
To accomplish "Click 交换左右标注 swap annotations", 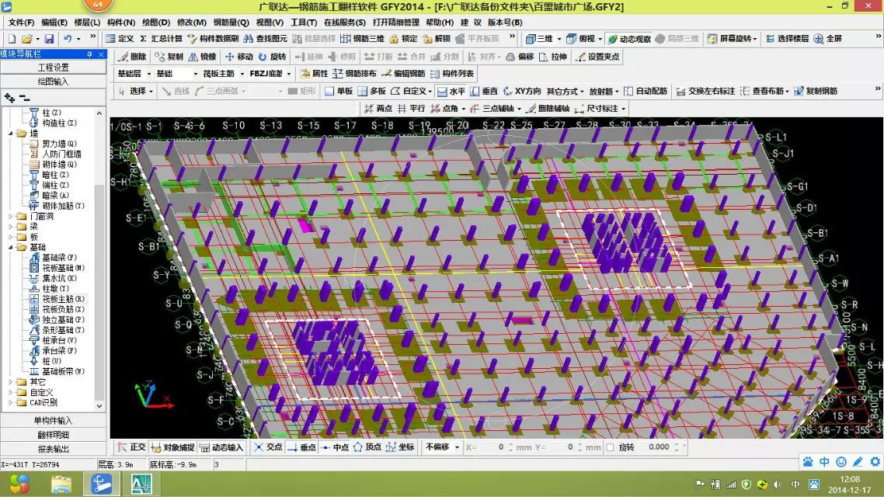I will [x=705, y=92].
